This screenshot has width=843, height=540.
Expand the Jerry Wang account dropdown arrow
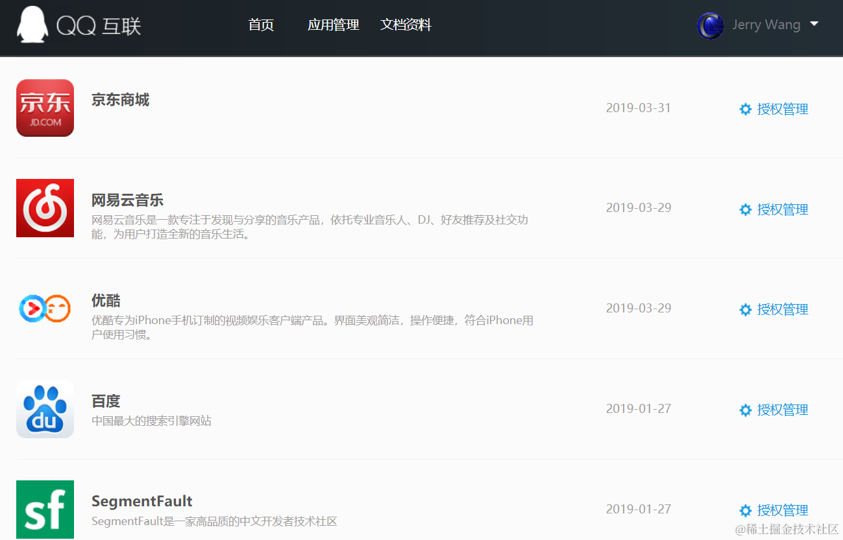point(814,24)
